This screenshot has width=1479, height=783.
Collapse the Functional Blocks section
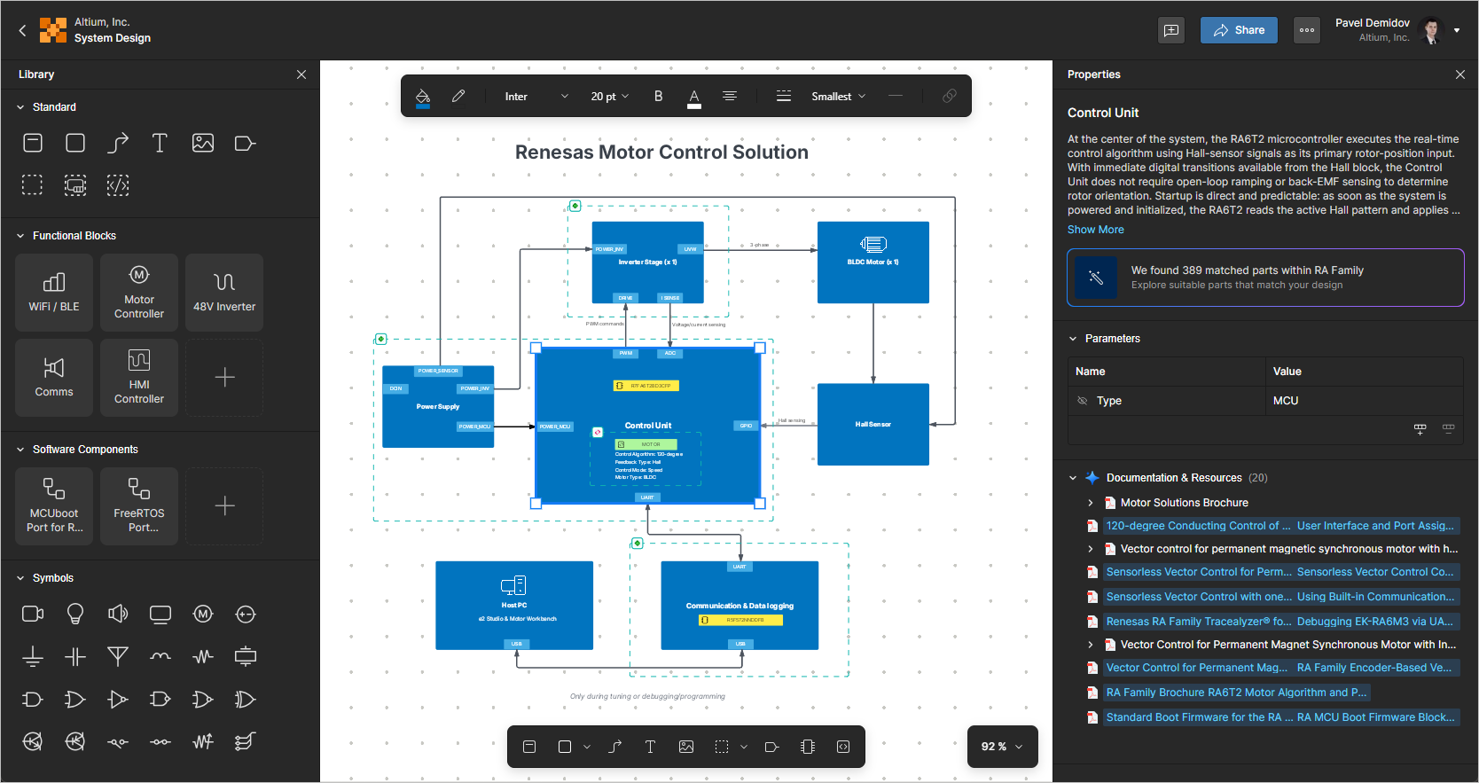20,236
